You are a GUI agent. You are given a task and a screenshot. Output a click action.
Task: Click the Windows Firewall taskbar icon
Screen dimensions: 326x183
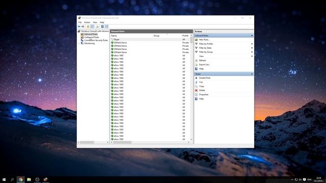[45, 179]
